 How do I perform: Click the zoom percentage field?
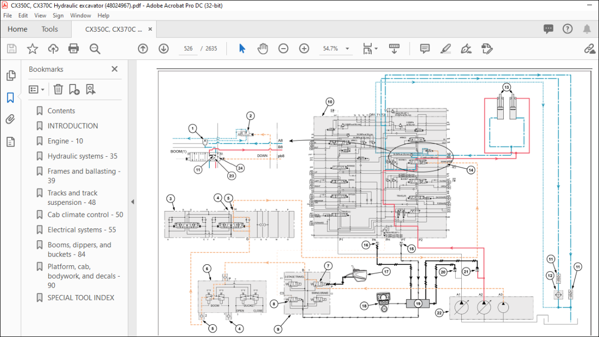point(330,49)
